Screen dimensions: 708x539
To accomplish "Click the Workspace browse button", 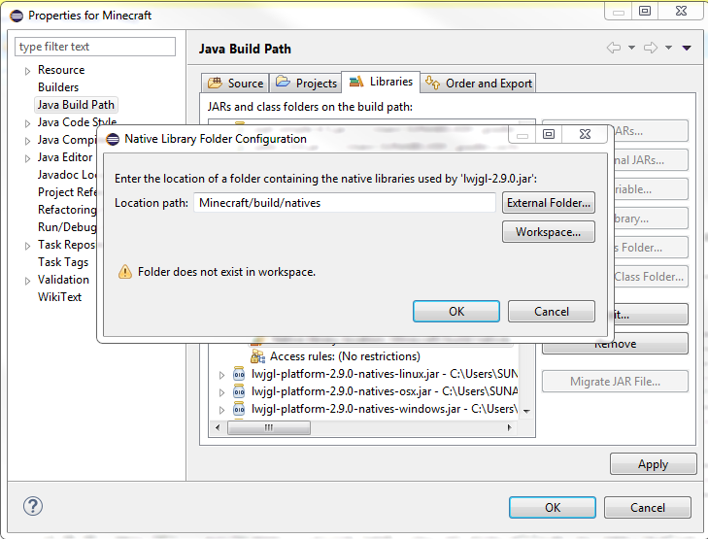I will coord(549,231).
